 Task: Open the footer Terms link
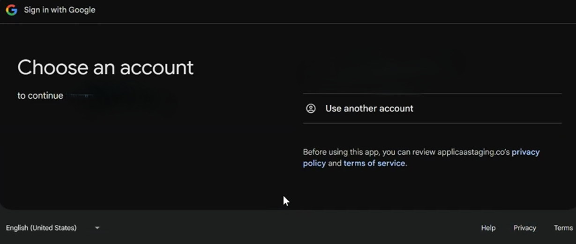coord(563,228)
